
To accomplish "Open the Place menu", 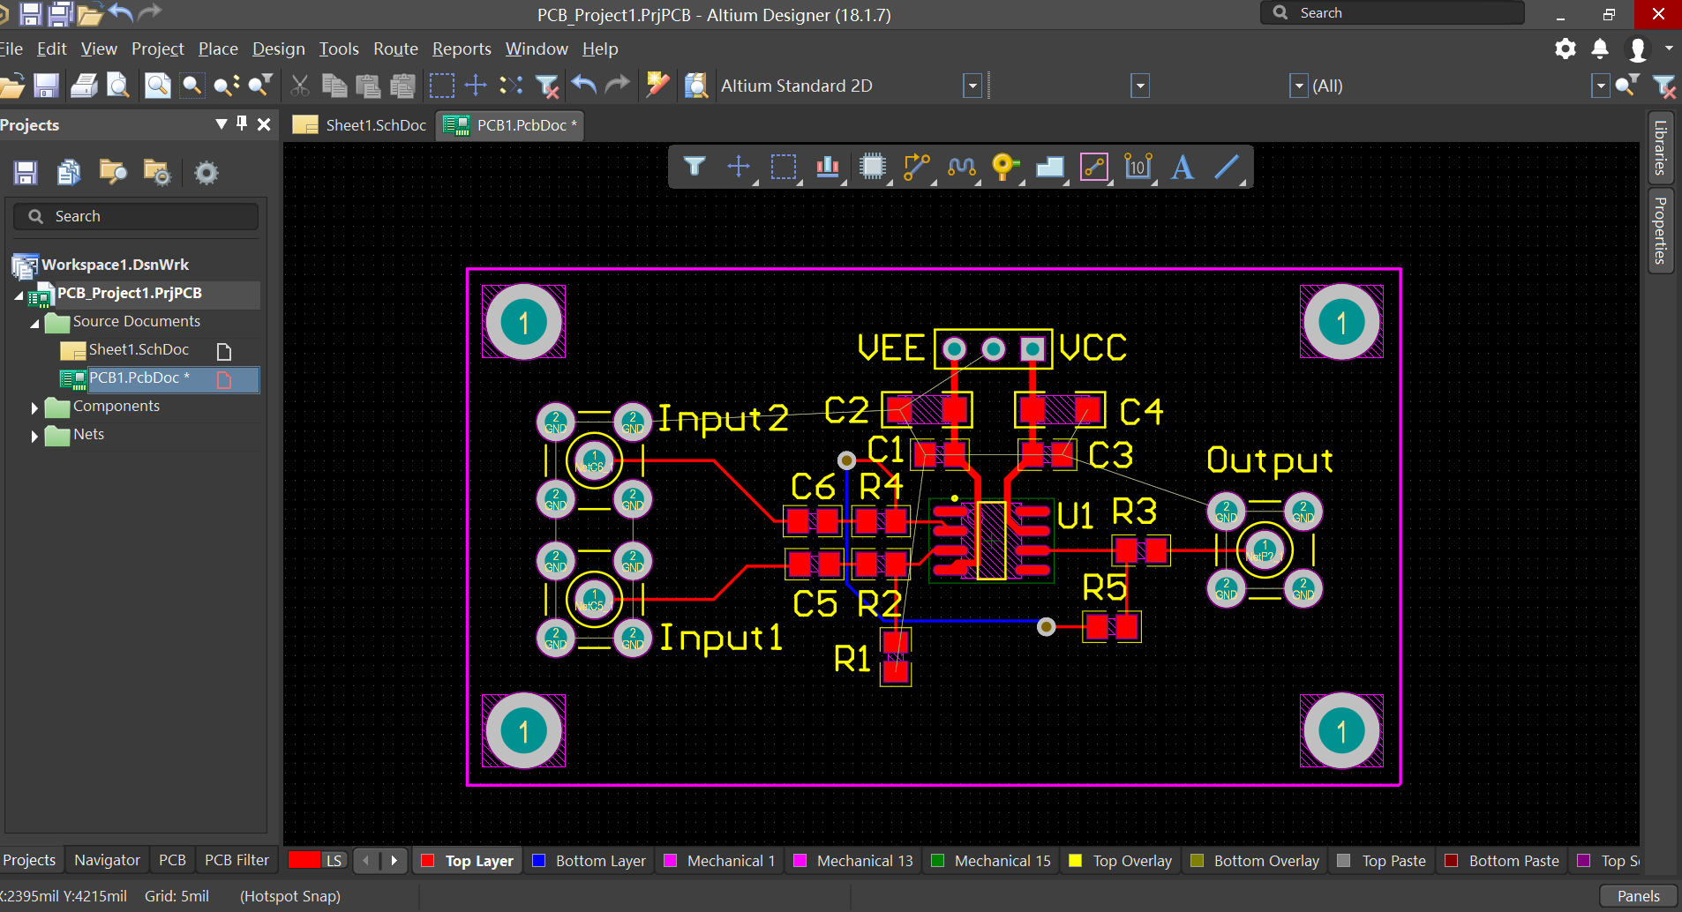I will tap(218, 49).
